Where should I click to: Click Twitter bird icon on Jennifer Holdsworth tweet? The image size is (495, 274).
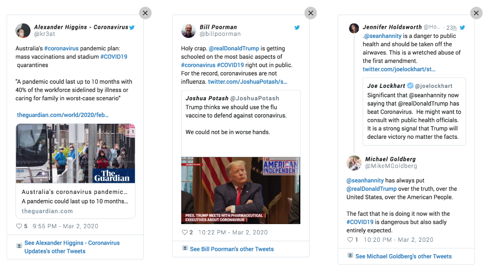[462, 28]
